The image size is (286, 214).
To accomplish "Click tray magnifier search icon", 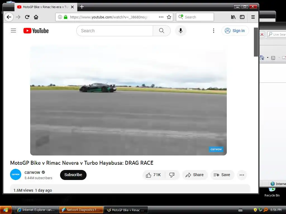I will [266, 210].
